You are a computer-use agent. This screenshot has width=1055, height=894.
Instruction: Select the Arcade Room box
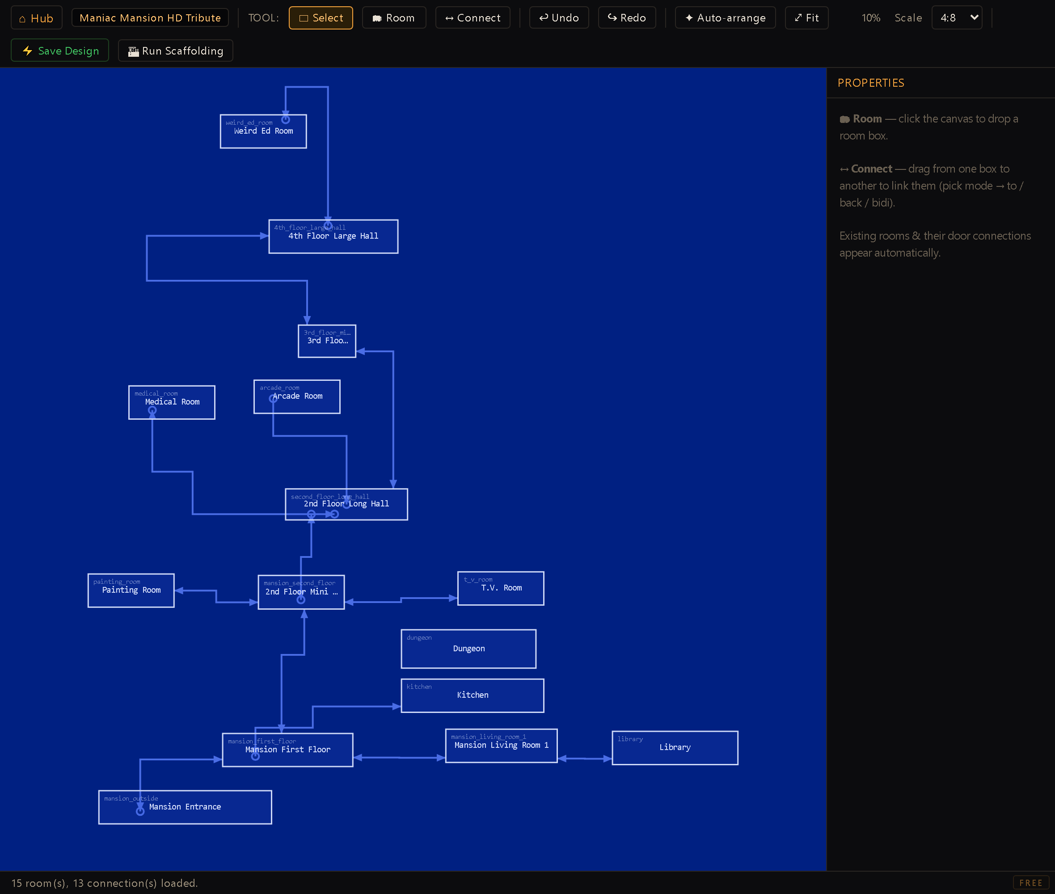point(297,397)
